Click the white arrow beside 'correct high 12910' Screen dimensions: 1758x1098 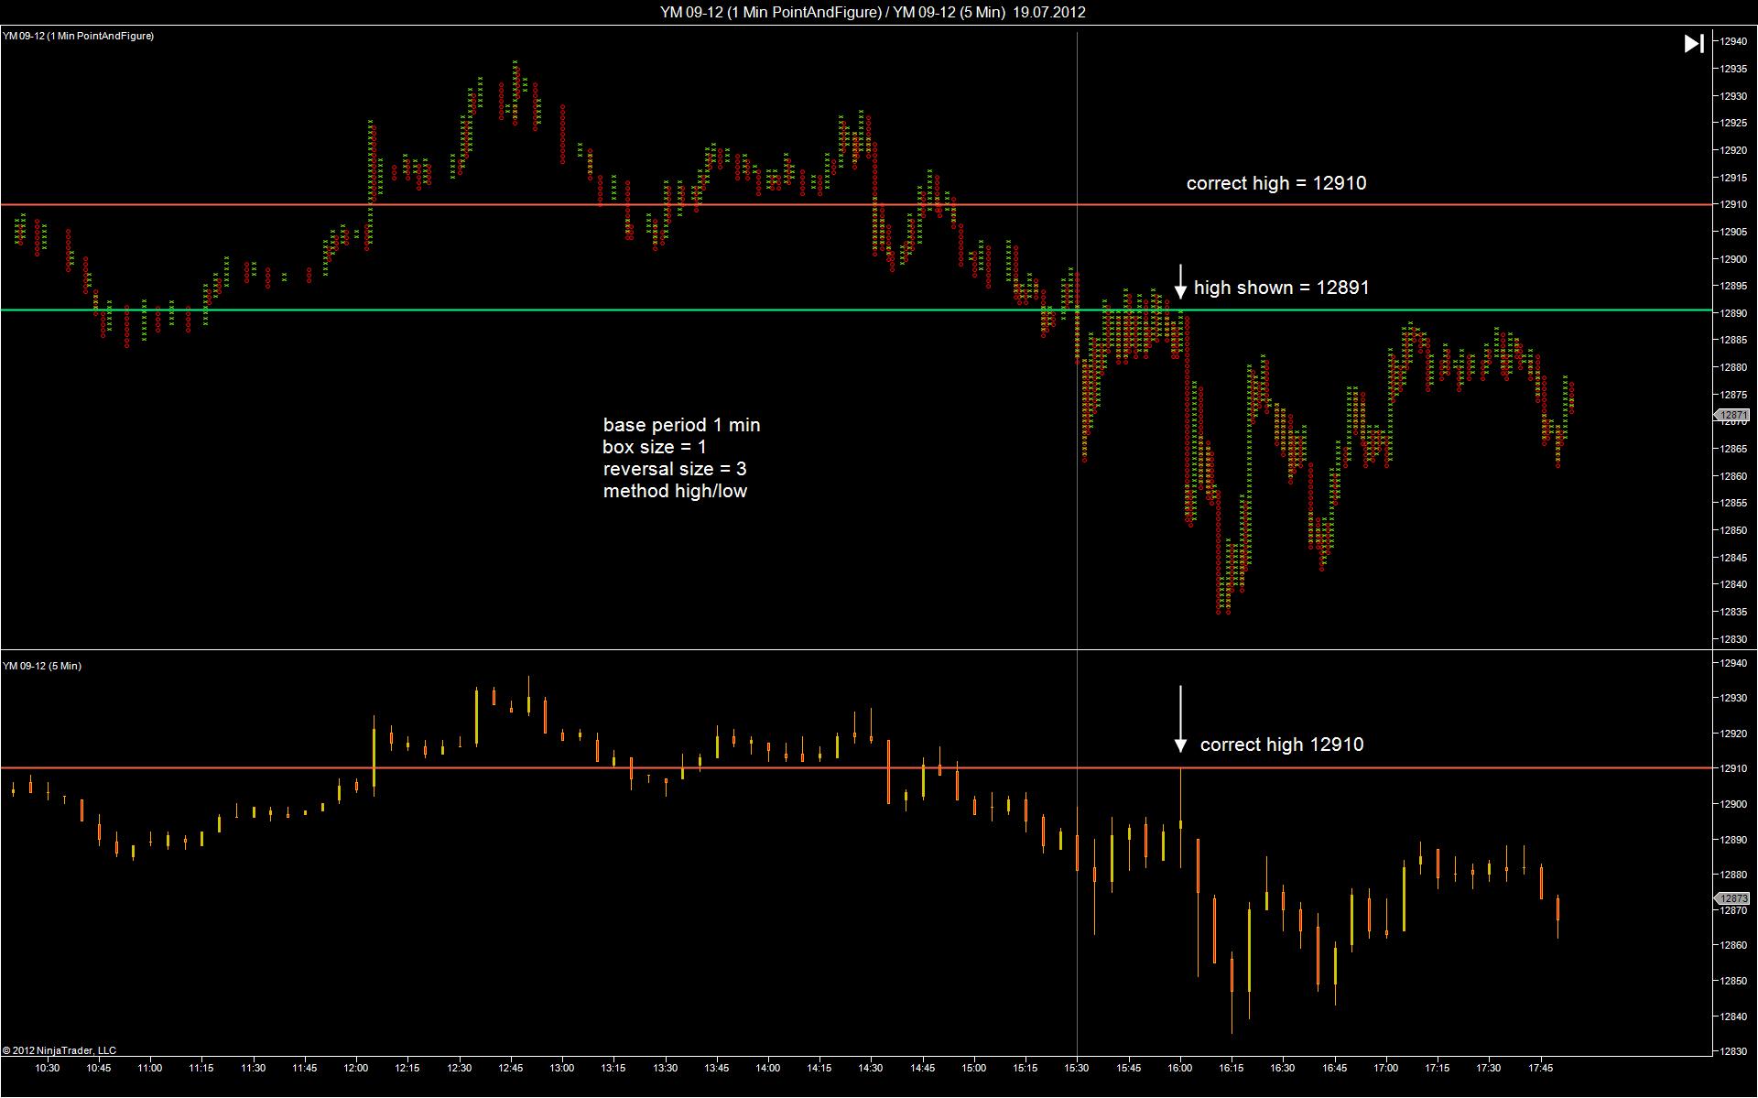tap(1180, 719)
